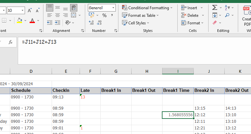Click Fill down icon
The height and width of the screenshot is (134, 251).
[x=215, y=15]
